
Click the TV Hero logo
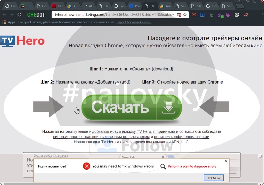(x=23, y=41)
